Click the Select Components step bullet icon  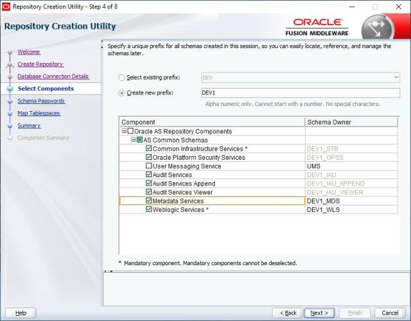tap(10, 89)
